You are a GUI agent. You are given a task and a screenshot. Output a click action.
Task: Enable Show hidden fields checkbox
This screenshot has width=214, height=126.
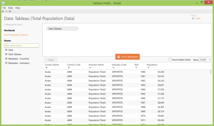(x=170, y=60)
